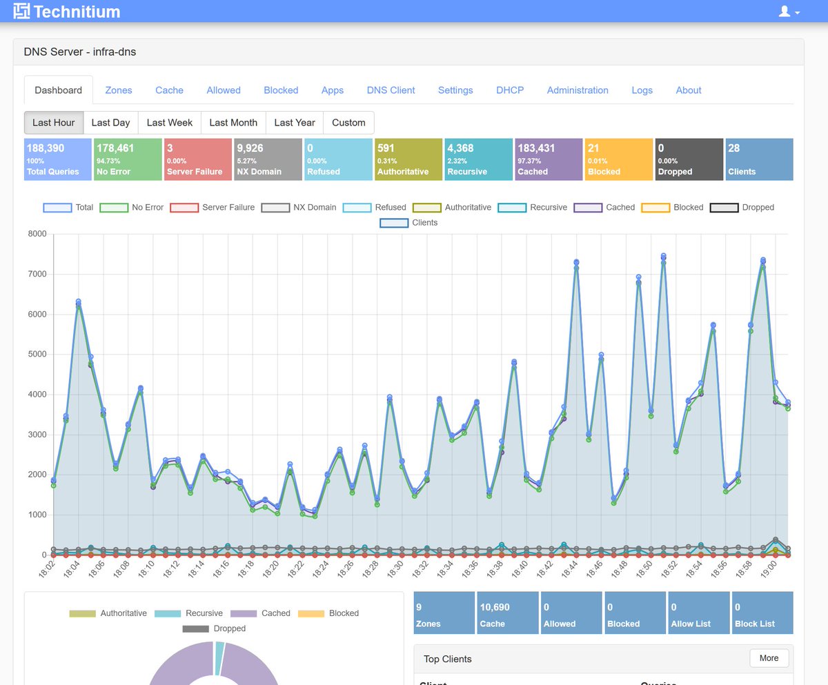This screenshot has width=828, height=685.
Task: Click the Allow List tile
Action: click(699, 613)
